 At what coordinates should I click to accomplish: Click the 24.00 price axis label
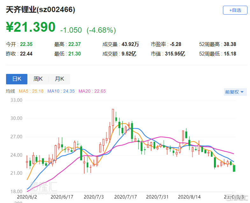tap(17, 155)
